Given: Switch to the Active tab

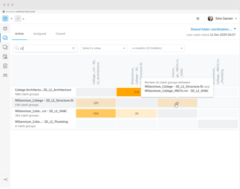Looking at the screenshot, I should click(x=19, y=34).
